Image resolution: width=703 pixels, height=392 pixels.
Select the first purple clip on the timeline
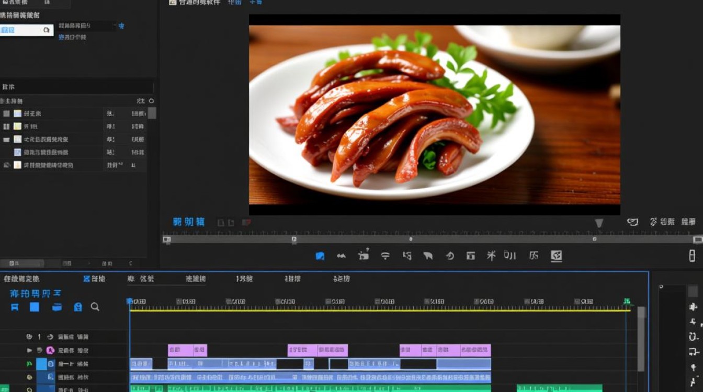point(180,350)
